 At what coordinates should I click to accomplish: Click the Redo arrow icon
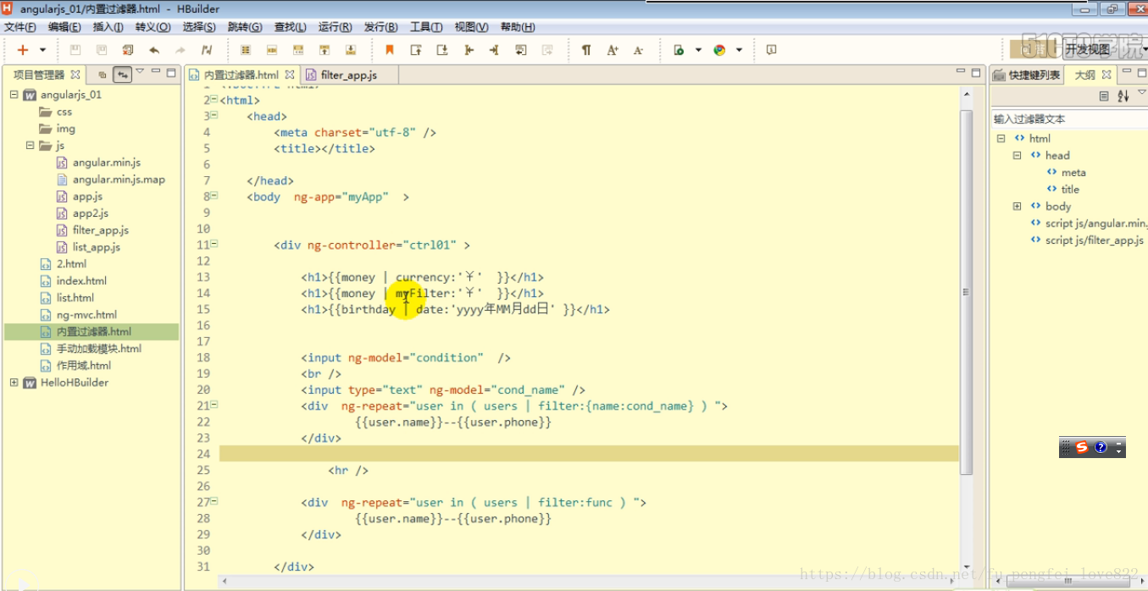click(x=180, y=50)
